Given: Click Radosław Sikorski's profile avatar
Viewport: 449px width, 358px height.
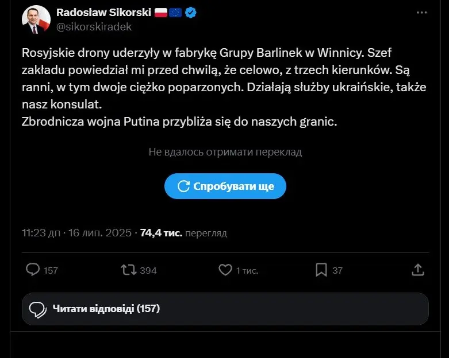Looking at the screenshot, I should pyautogui.click(x=36, y=20).
